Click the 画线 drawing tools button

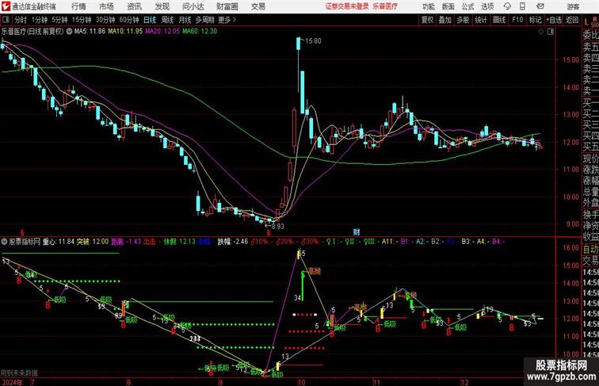(x=499, y=20)
